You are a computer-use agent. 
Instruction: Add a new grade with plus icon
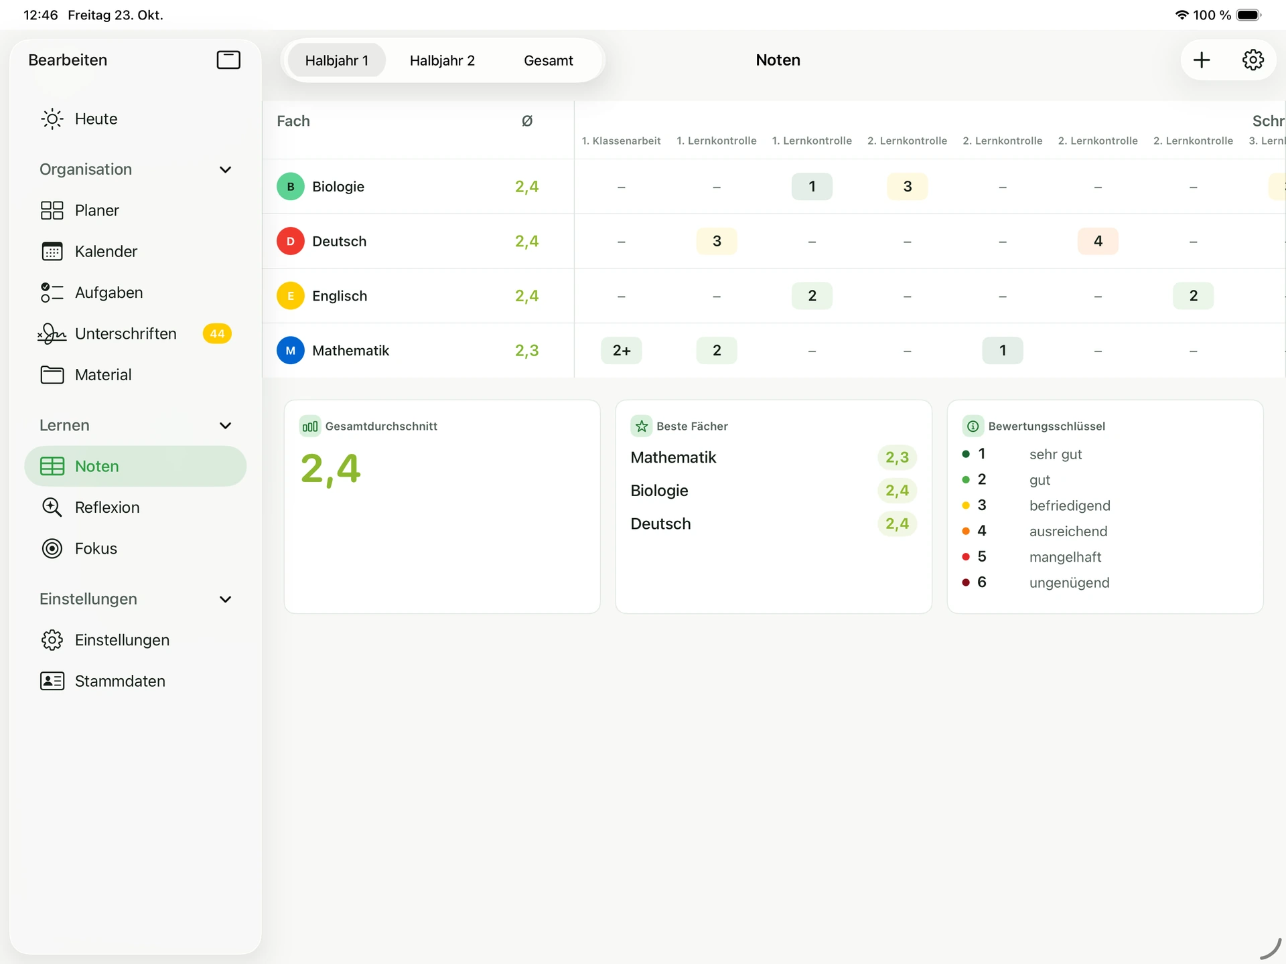[x=1202, y=60]
